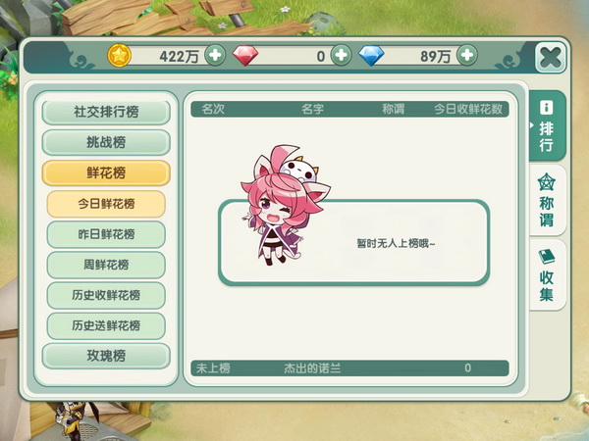Image resolution: width=589 pixels, height=441 pixels.
Task: Close the ranking panel with X
Action: click(551, 58)
